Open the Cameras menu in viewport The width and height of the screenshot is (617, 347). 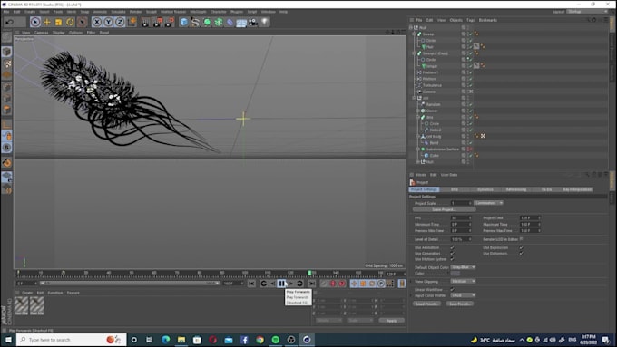click(41, 33)
